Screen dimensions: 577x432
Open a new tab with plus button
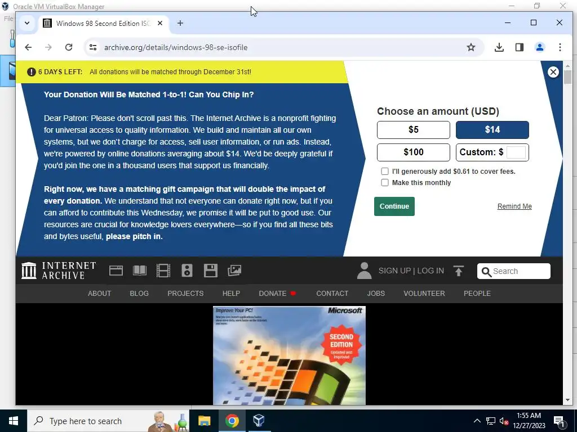coord(180,23)
